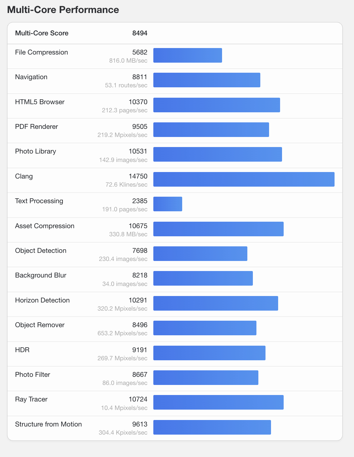Screen dimensions: 354x457
Task: Click the Photo Library score bar
Action: [218, 154]
